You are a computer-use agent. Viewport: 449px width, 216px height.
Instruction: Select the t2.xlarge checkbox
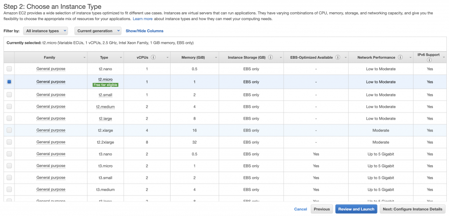click(9, 130)
